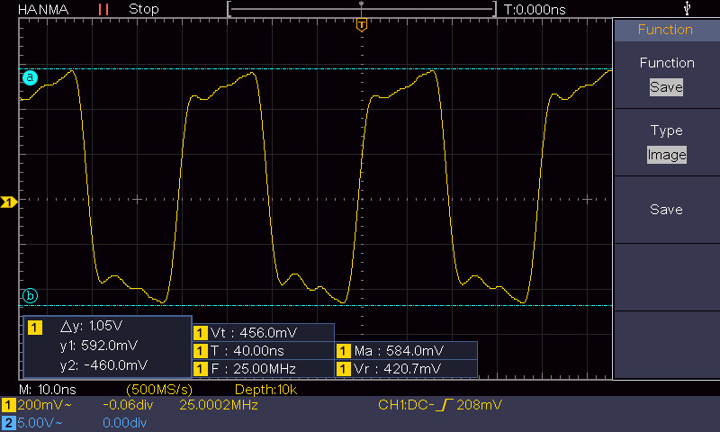The height and width of the screenshot is (432, 720).
Task: Click channel 1 badge in cursor readout box
Action: [35, 327]
